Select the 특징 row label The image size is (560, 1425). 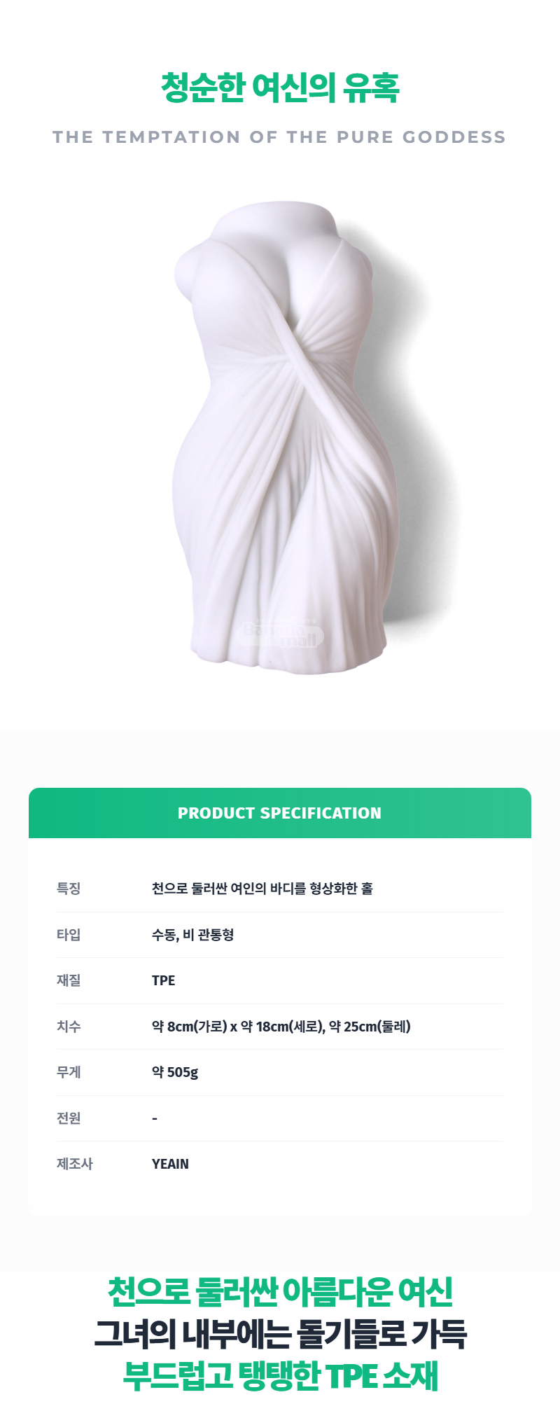69,889
